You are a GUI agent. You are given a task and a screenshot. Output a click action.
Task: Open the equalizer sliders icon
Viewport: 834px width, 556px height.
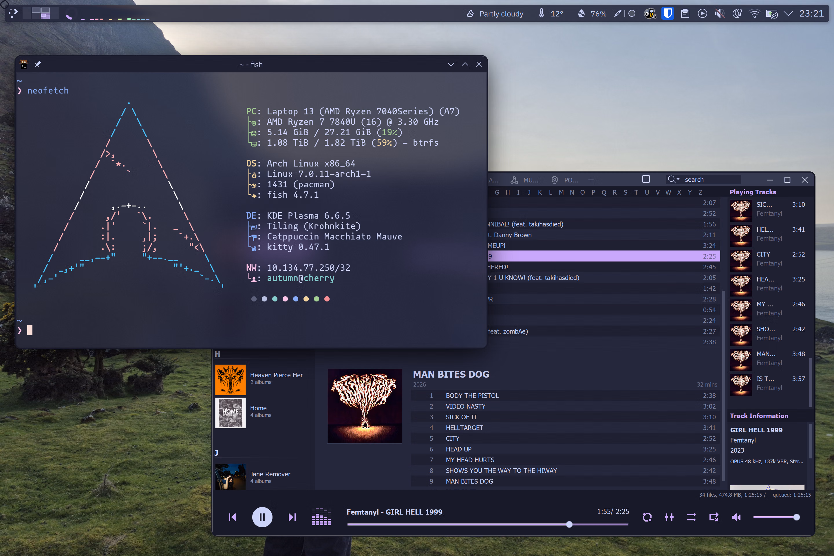click(x=669, y=517)
